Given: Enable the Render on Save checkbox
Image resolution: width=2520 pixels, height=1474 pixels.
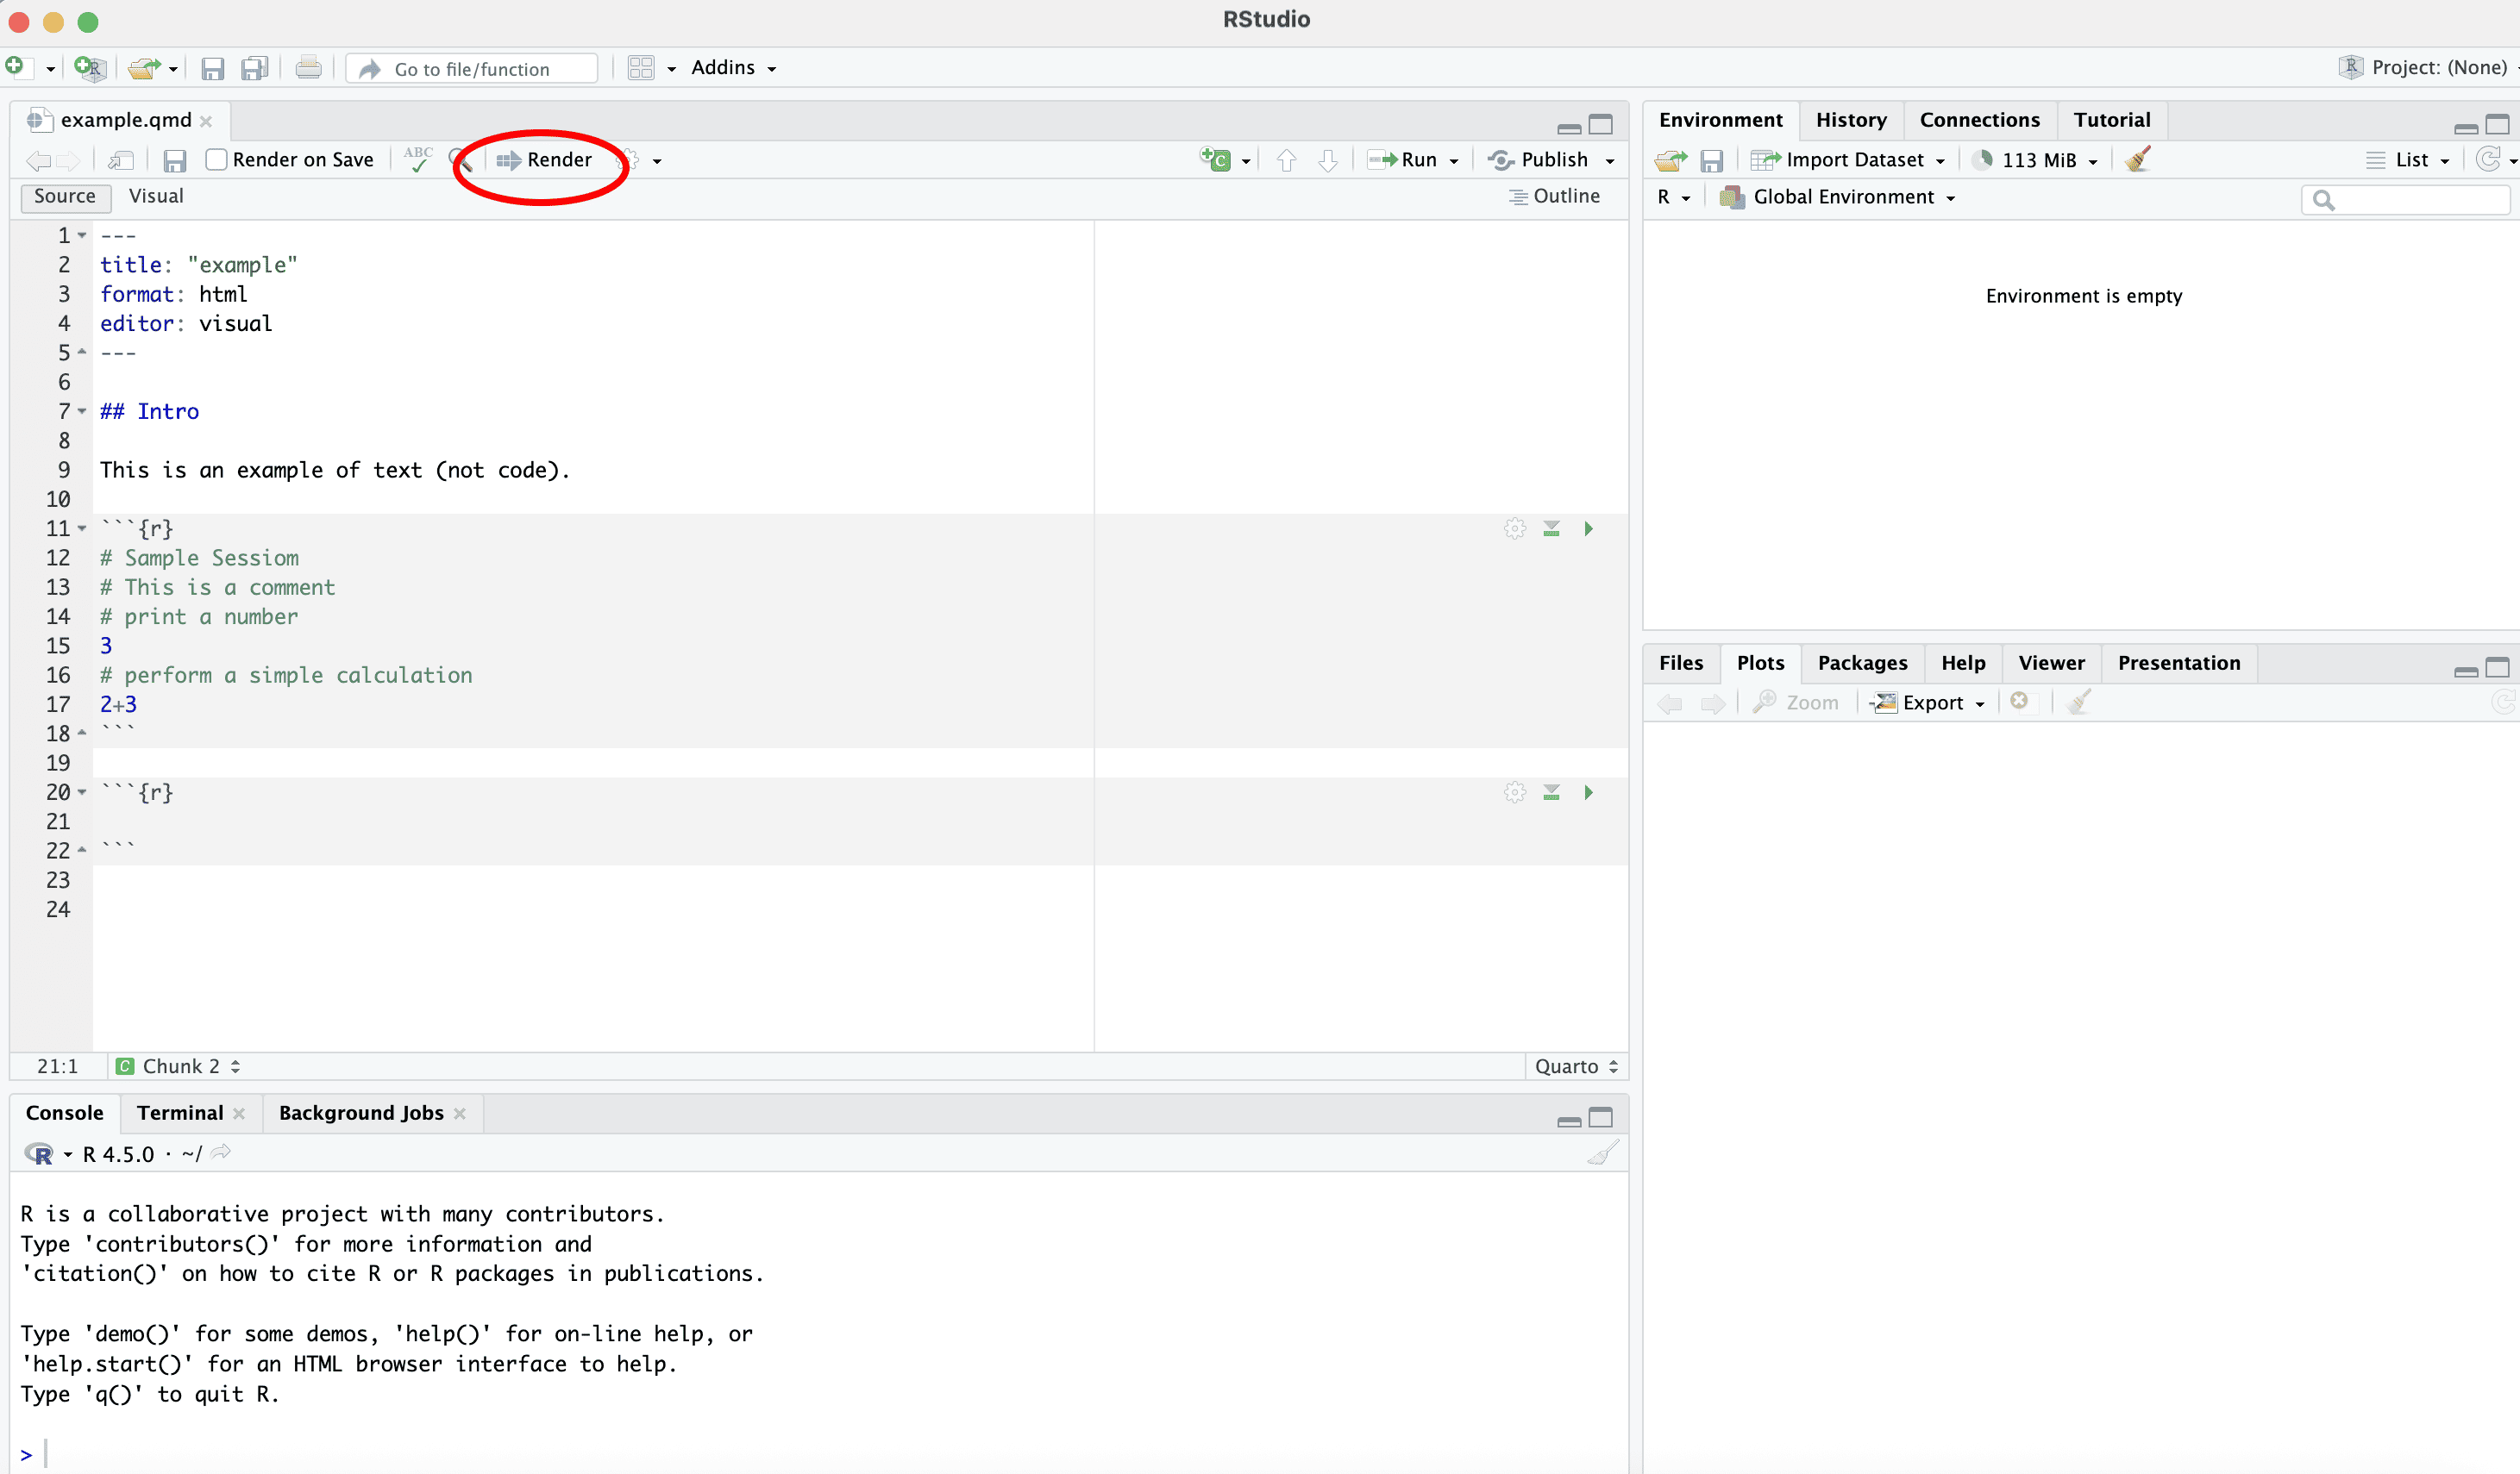Looking at the screenshot, I should click(216, 159).
